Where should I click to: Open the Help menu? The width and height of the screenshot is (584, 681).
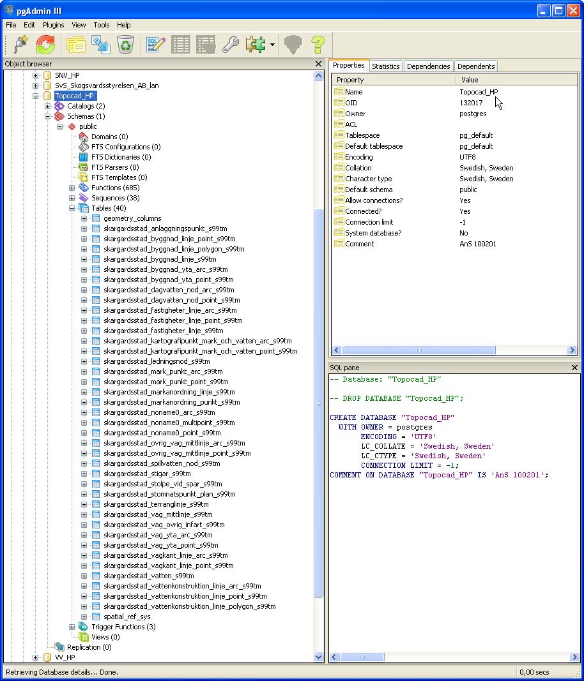pyautogui.click(x=123, y=25)
